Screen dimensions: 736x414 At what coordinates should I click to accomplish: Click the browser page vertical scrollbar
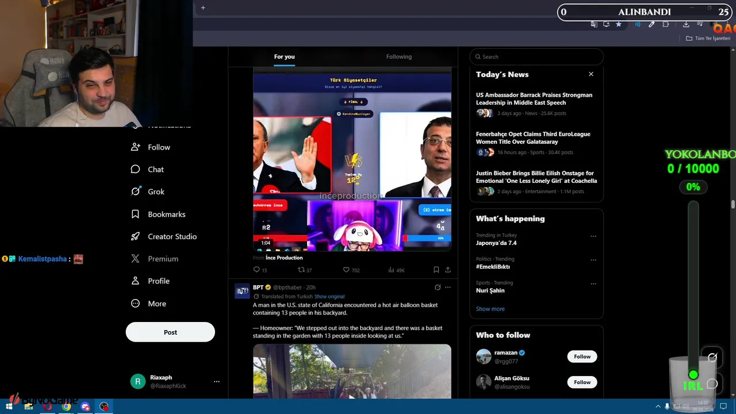[x=733, y=205]
